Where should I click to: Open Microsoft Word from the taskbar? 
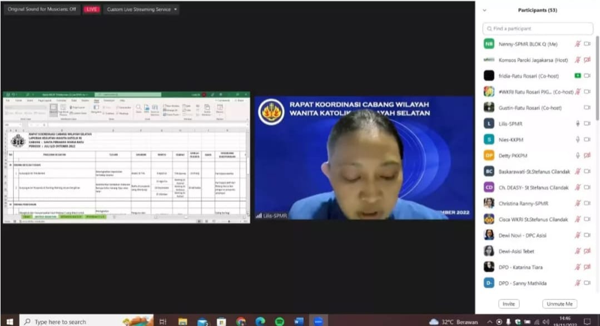[299, 321]
